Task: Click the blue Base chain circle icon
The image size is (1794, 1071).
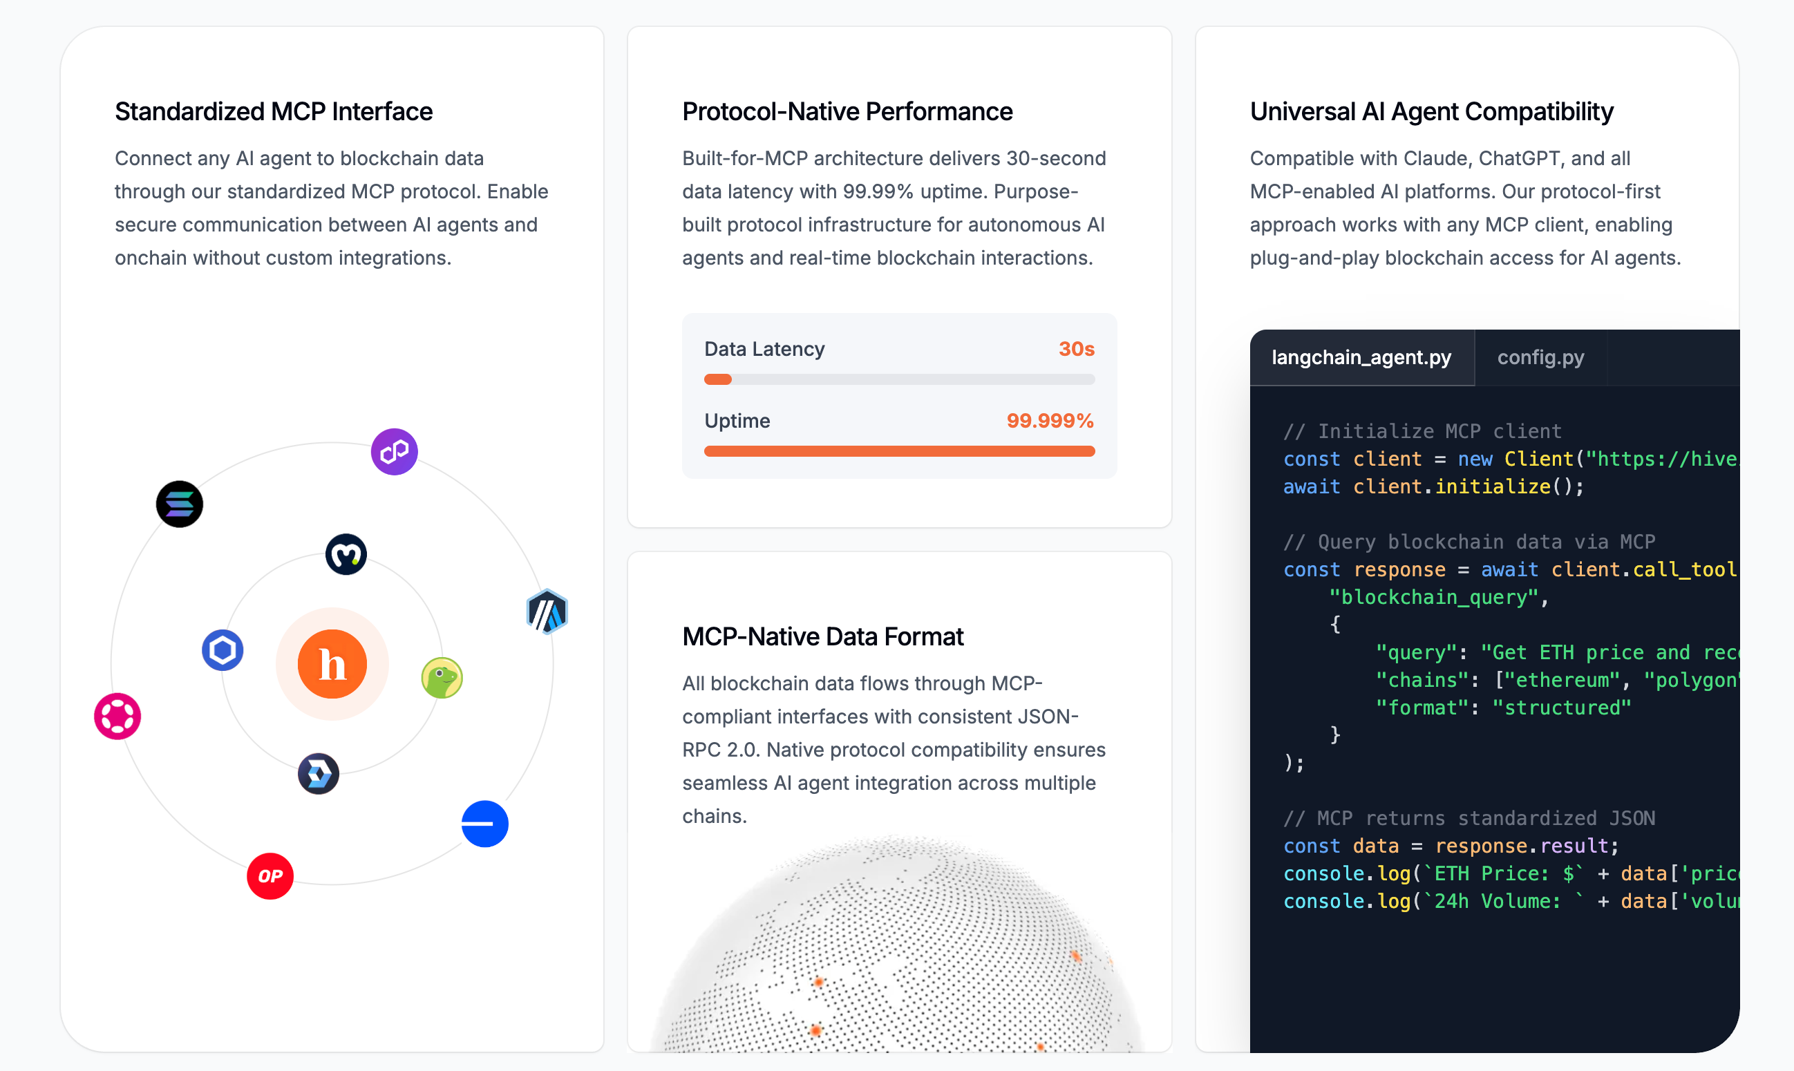Action: point(484,824)
